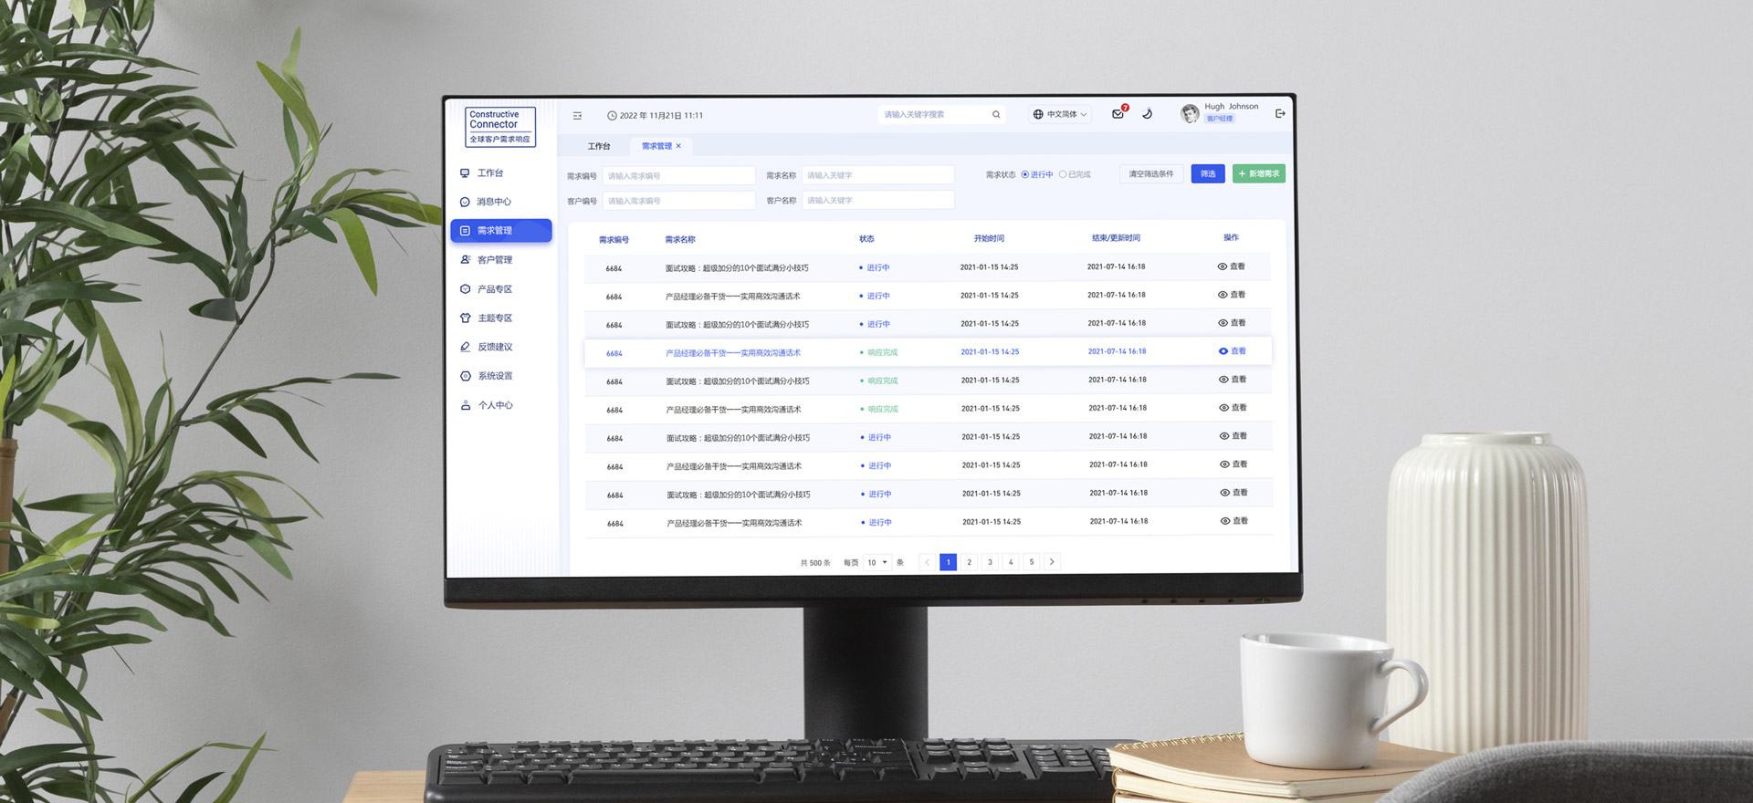Click the blue 筛选 button
1753x803 pixels.
point(1208,173)
